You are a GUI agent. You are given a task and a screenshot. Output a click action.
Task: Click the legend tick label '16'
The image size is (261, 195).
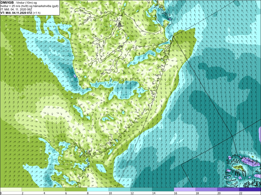(x=175, y=193)
